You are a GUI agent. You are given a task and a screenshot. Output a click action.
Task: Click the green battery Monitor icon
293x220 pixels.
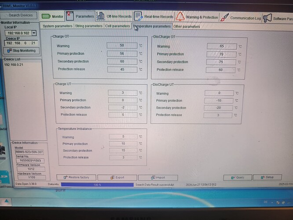(46, 16)
